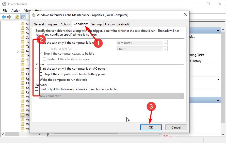Click the left arrow of tree horizontal scrollbar
Screen dimensions: 226x143
pos(3,134)
